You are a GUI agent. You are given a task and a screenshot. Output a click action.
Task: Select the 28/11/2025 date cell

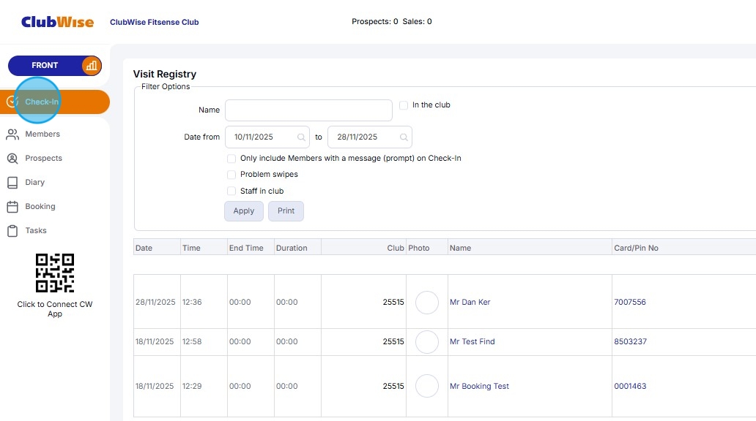(155, 302)
